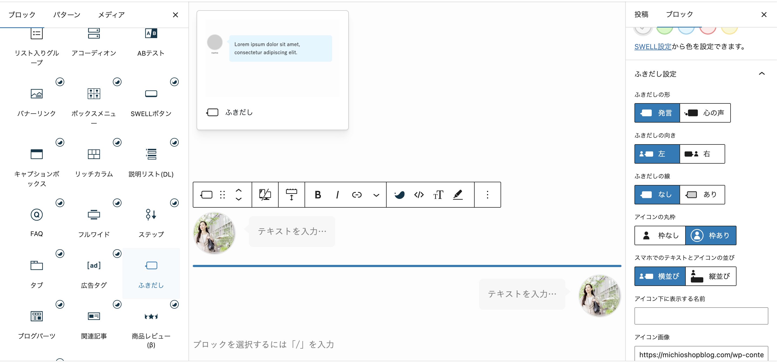Enable balloon border with あり
This screenshot has width=777, height=364.
click(x=702, y=194)
